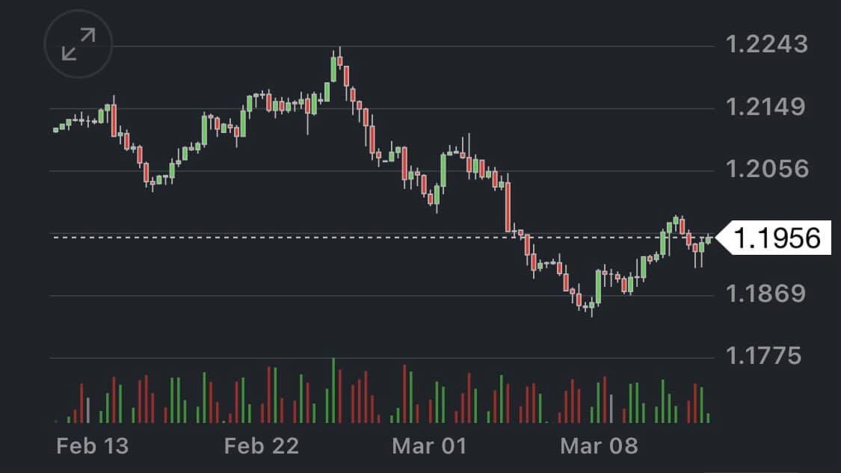Click the first candle on the far left
The width and height of the screenshot is (841, 473).
[x=55, y=130]
